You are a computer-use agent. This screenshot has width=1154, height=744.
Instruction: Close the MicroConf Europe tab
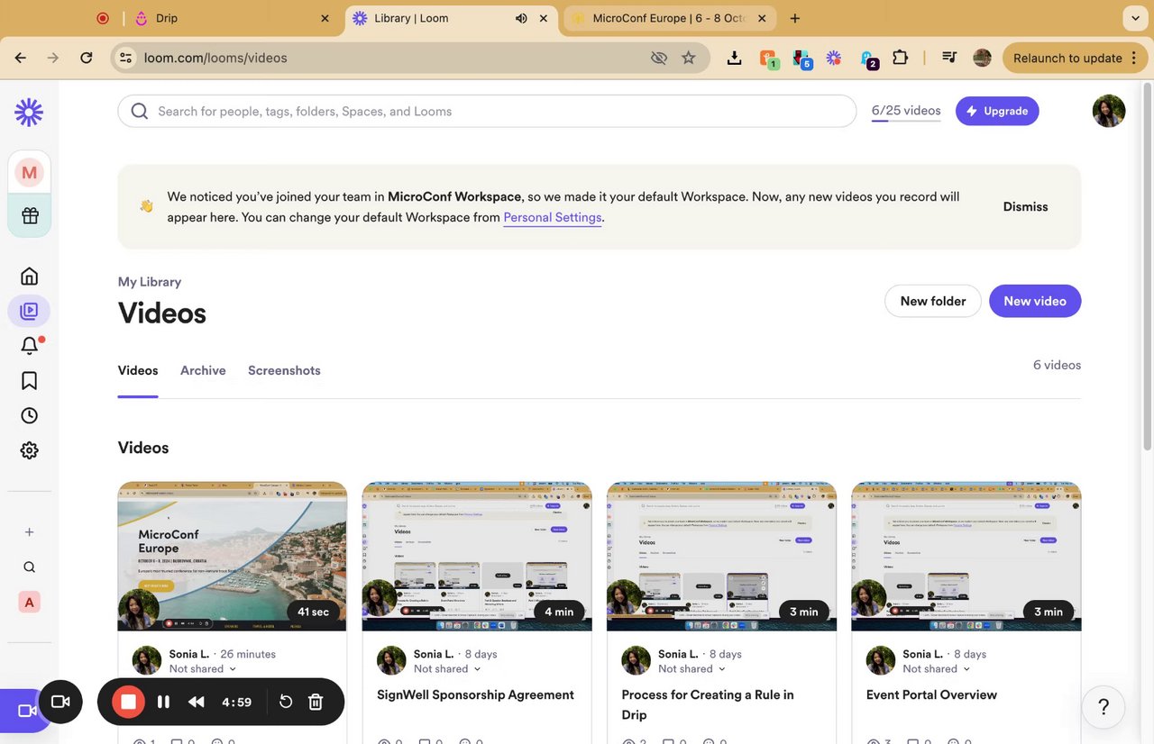click(x=762, y=18)
